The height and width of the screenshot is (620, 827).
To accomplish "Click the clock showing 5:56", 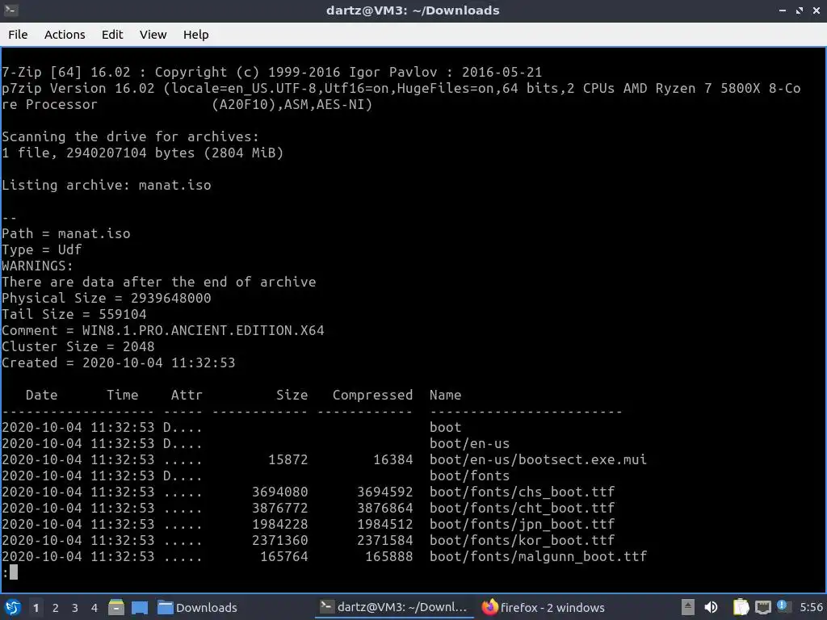I will coord(811,607).
